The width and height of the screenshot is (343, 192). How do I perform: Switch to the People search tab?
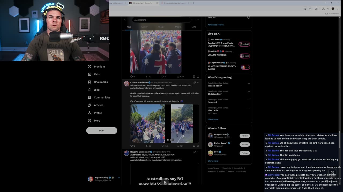point(161,27)
